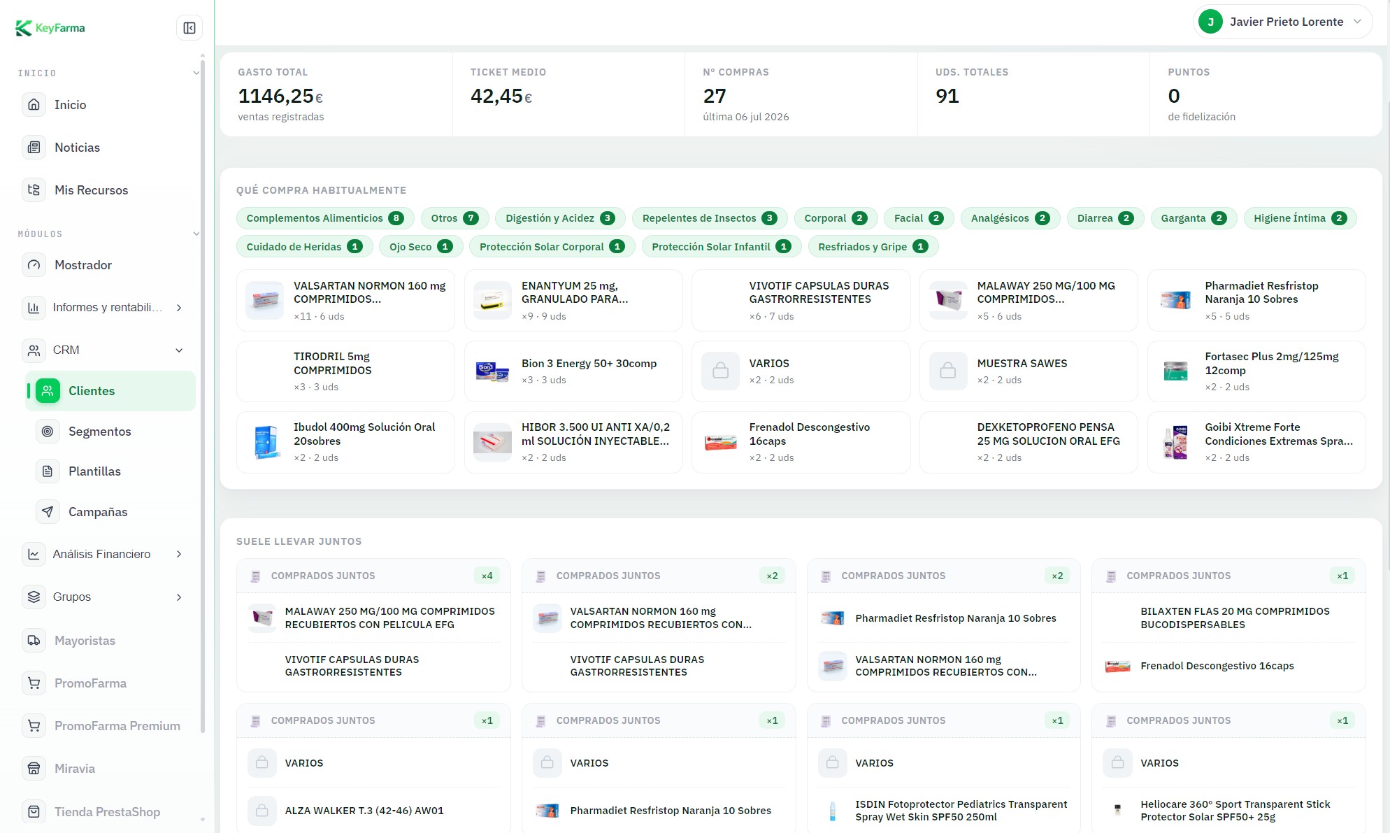Click DEXKETOPROFENO PENSA product name
1390x833 pixels.
[x=1048, y=434]
